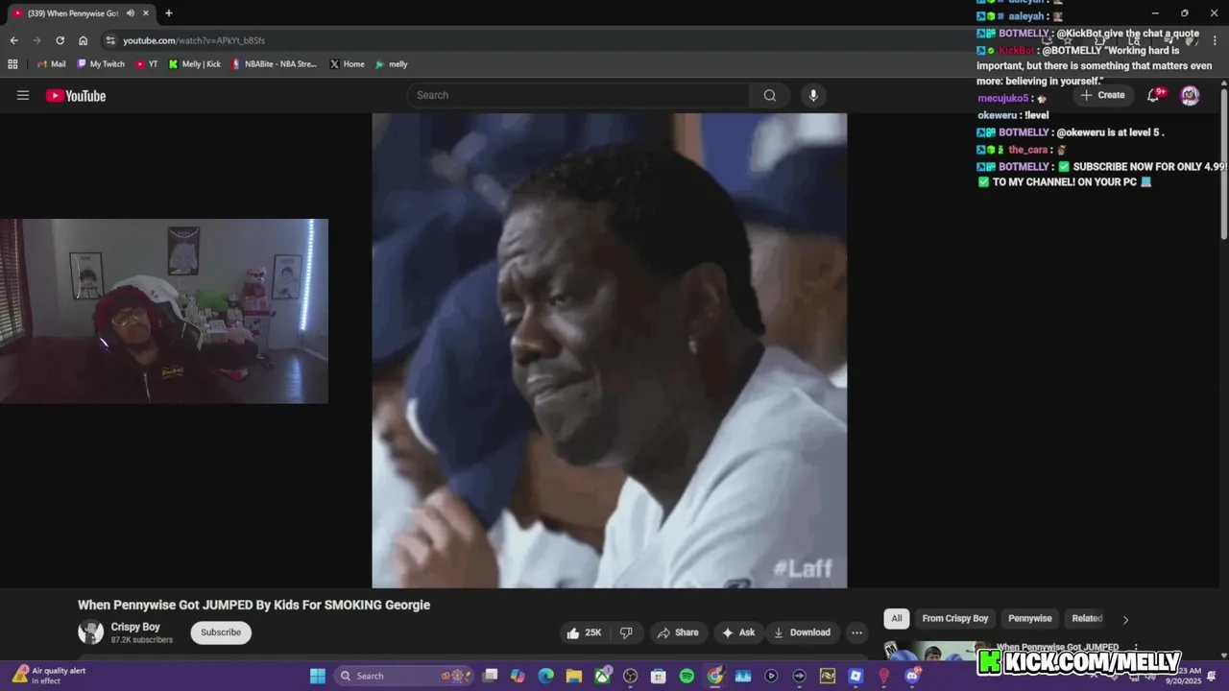Focus the YouTube search field
This screenshot has height=691, width=1229.
pyautogui.click(x=578, y=95)
